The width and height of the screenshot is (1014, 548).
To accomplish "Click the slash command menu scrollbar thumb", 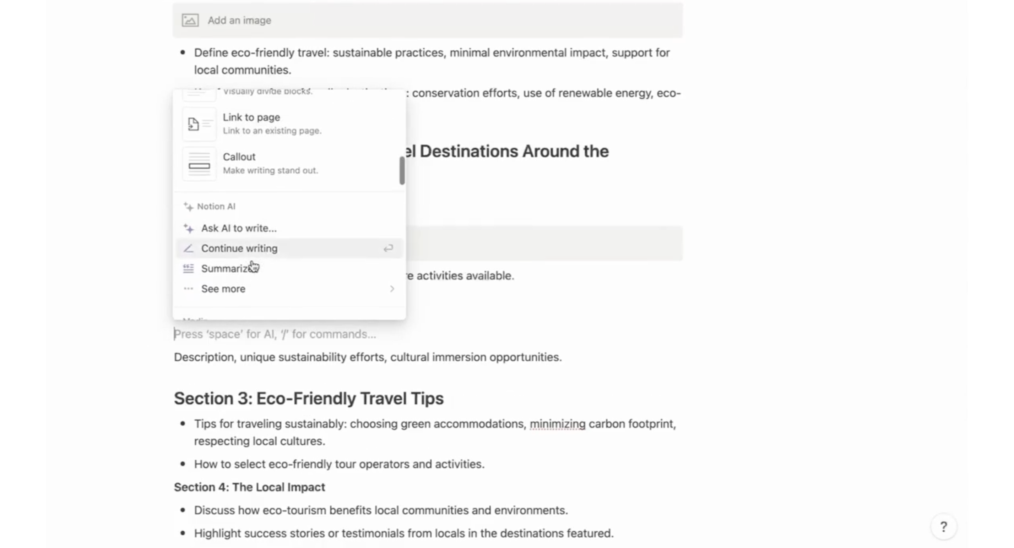I will point(402,170).
